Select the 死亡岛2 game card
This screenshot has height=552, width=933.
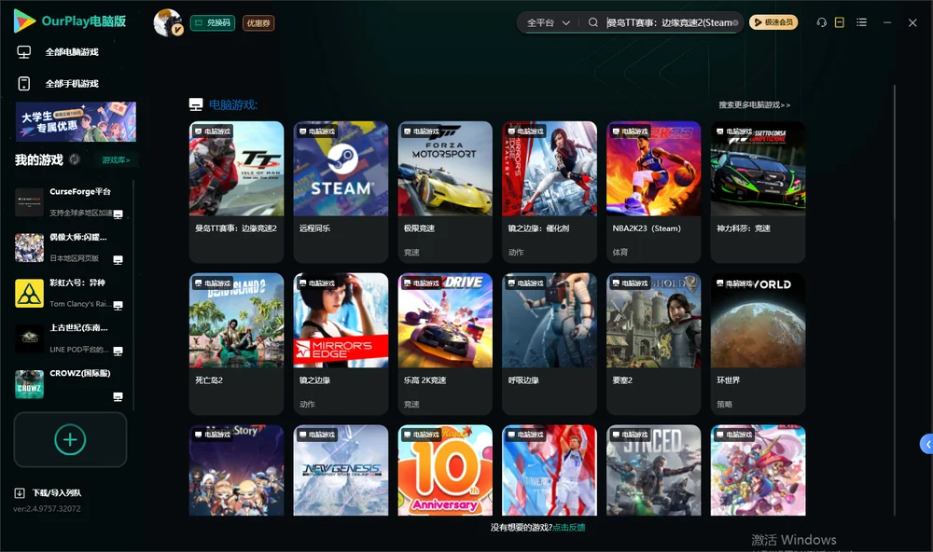pos(236,344)
